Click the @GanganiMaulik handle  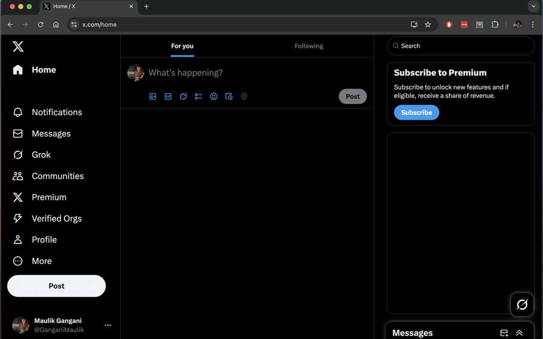(x=59, y=330)
